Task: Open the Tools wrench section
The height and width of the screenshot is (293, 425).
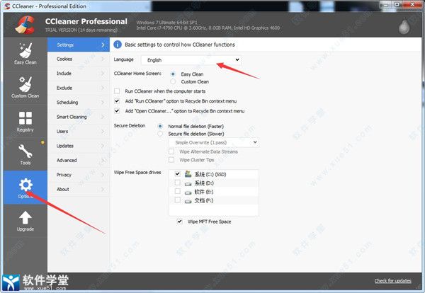Action: pos(25,154)
